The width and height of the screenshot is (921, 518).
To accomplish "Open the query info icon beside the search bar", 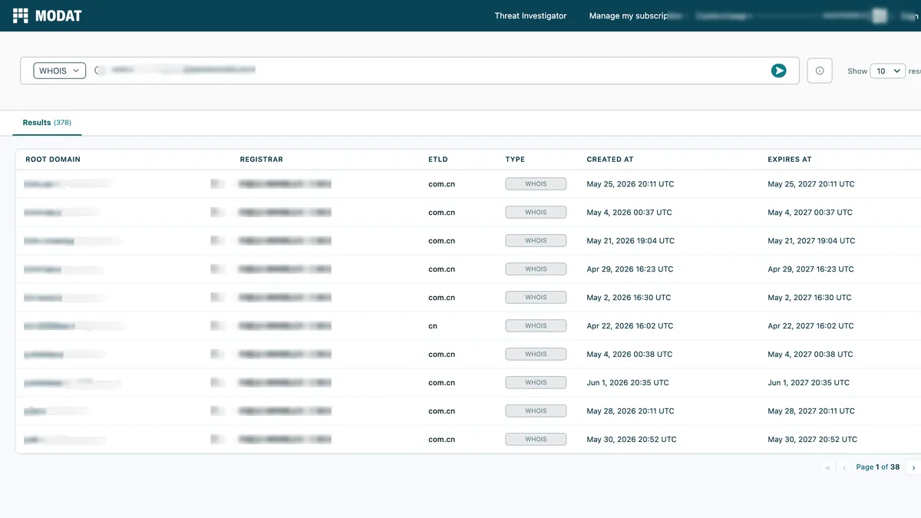I will (x=820, y=71).
